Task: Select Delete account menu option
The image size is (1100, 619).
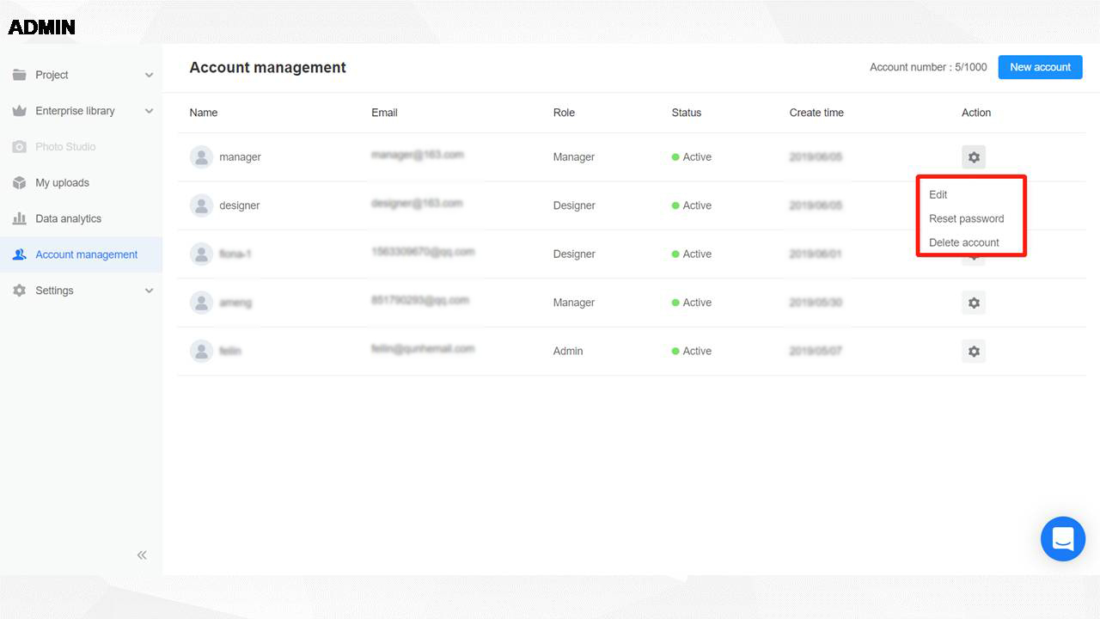Action: [x=963, y=242]
